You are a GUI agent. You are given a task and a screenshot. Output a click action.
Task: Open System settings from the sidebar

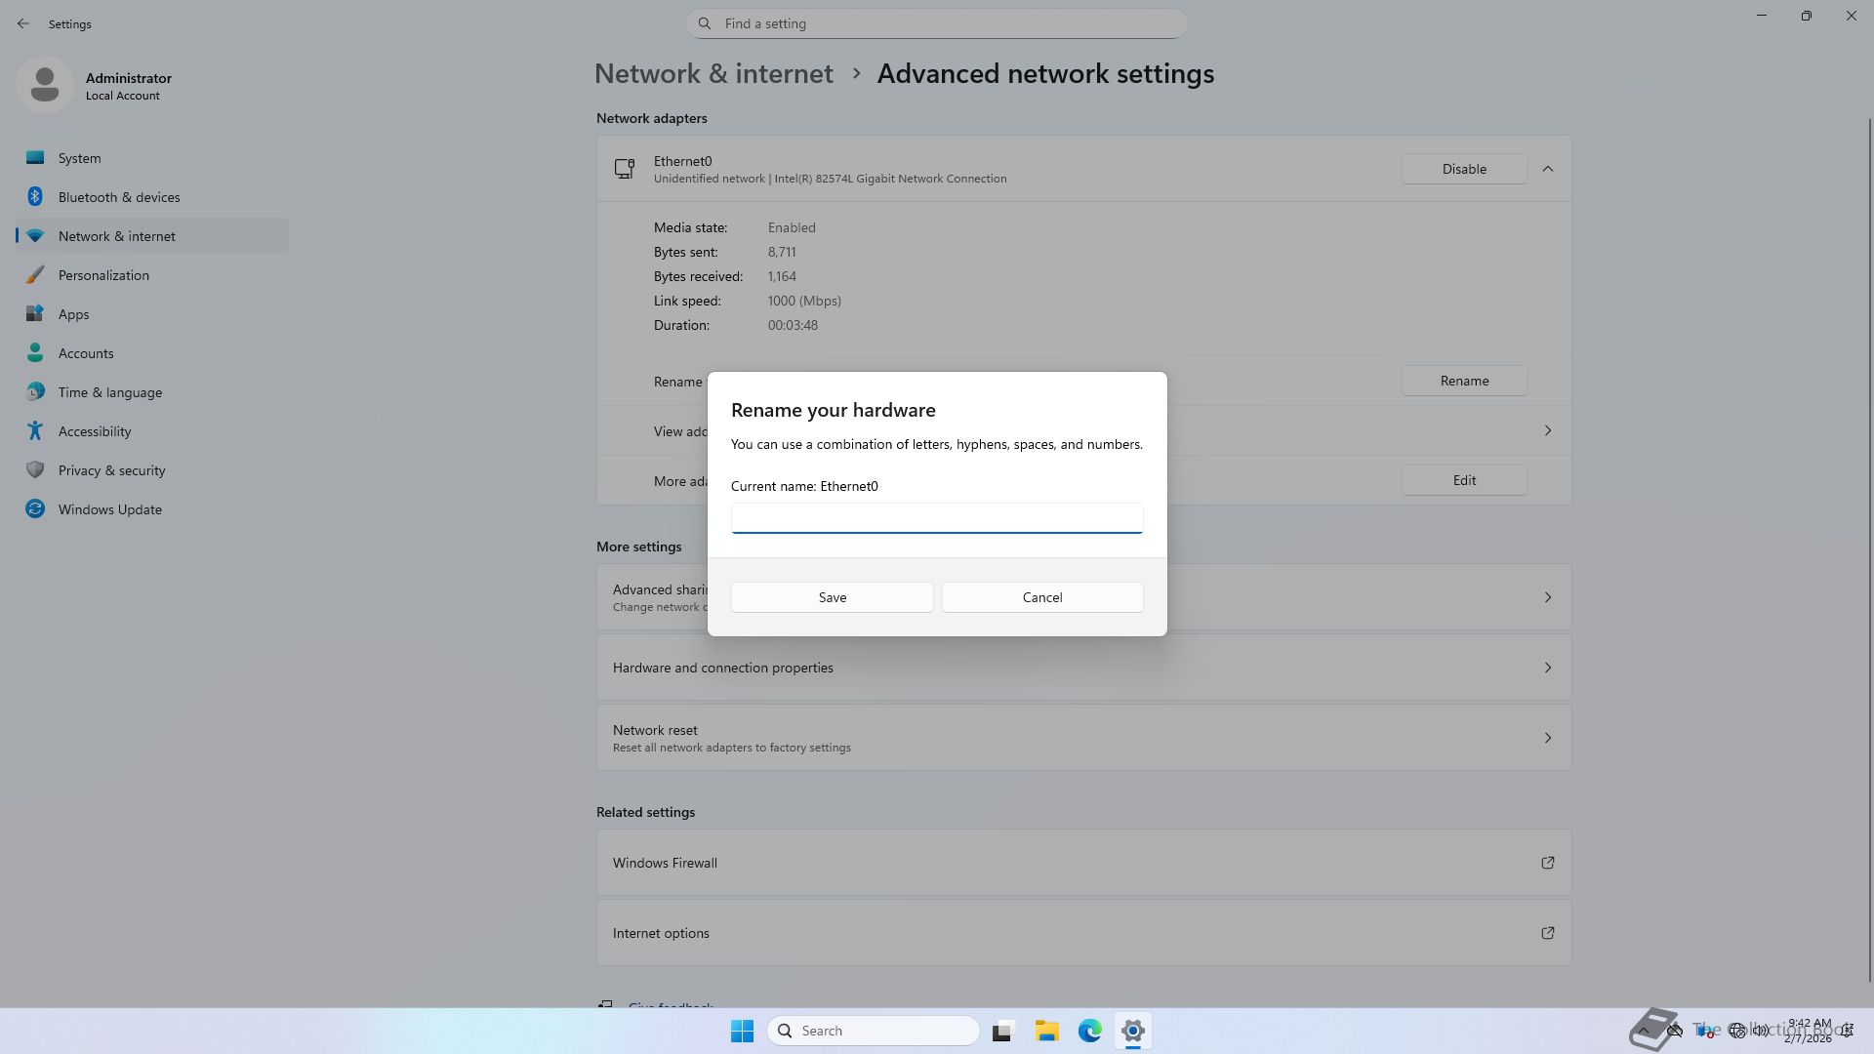click(x=79, y=158)
